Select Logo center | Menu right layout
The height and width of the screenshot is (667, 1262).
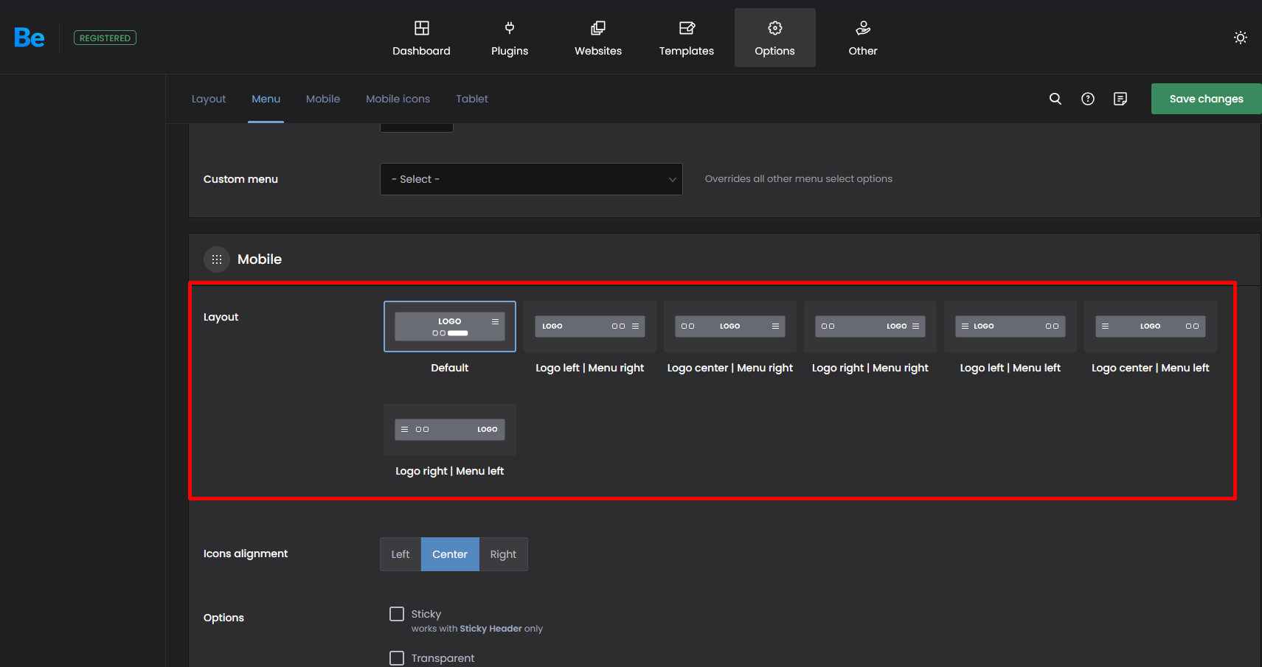tap(729, 326)
